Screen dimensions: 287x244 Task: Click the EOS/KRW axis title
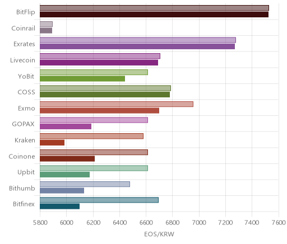pyautogui.click(x=159, y=234)
